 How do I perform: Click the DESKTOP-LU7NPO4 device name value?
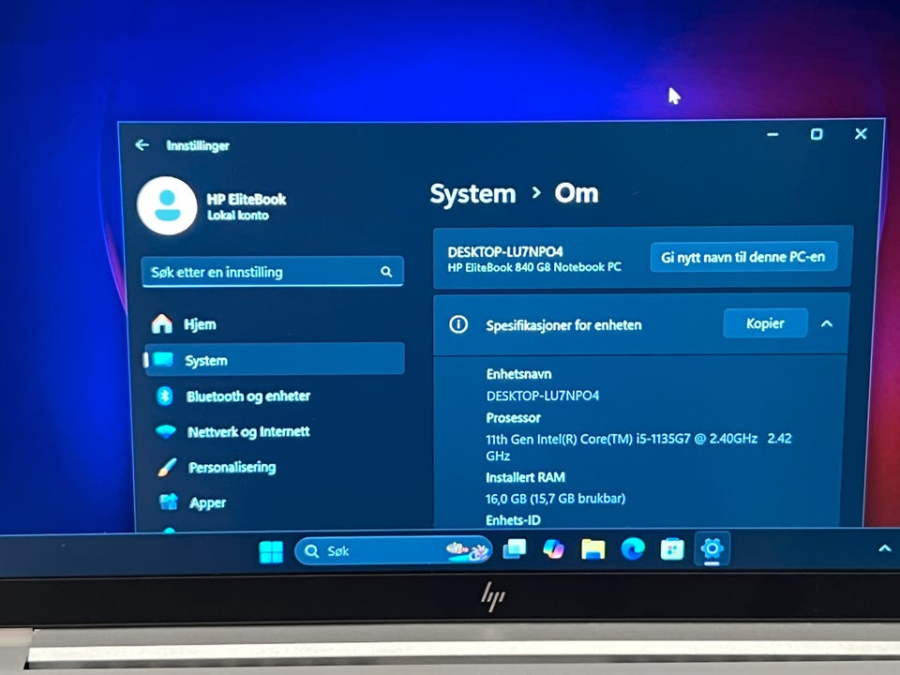click(x=543, y=396)
